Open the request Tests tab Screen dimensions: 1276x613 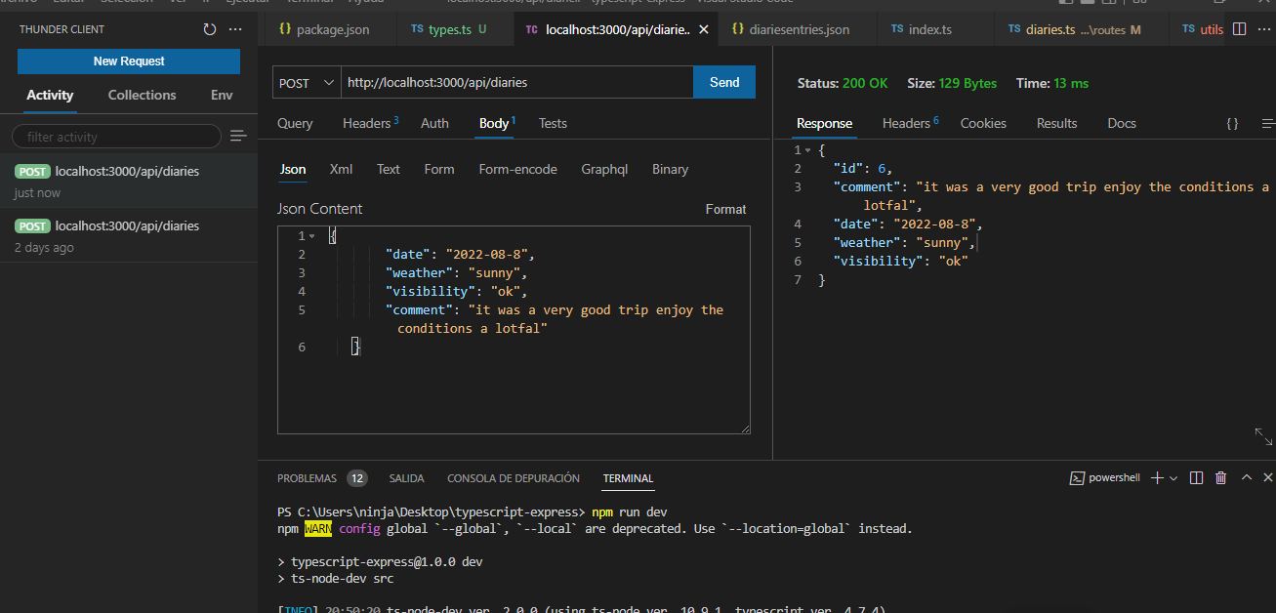tap(553, 123)
